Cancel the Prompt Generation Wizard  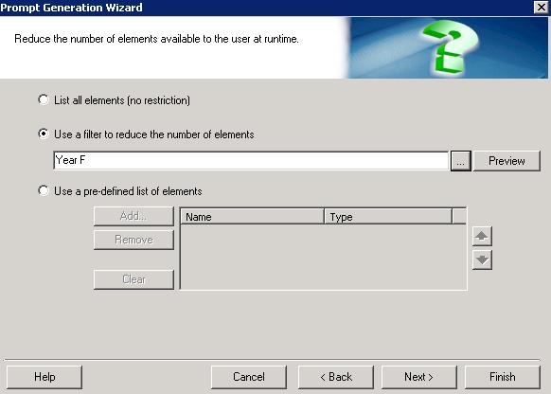[x=248, y=377]
